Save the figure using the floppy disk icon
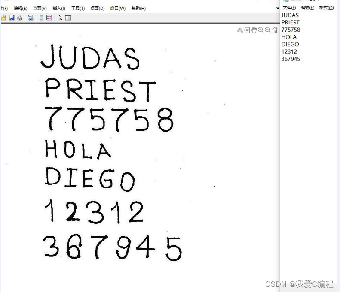The image size is (340, 292). pos(12,18)
